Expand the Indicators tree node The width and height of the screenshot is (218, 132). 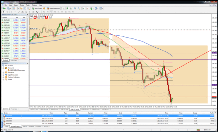coord(3,72)
